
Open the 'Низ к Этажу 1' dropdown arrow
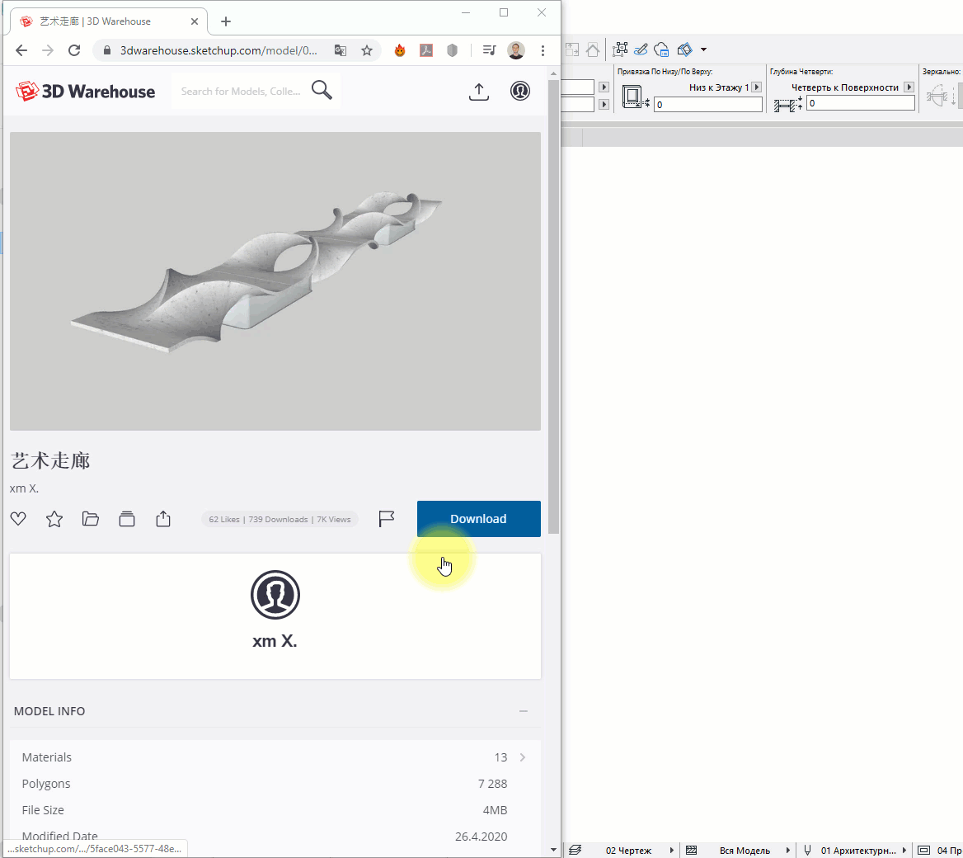pyautogui.click(x=756, y=87)
